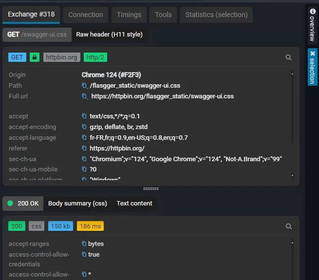The width and height of the screenshot is (319, 280).
Task: Click the css content type badge
Action: (x=37, y=226)
